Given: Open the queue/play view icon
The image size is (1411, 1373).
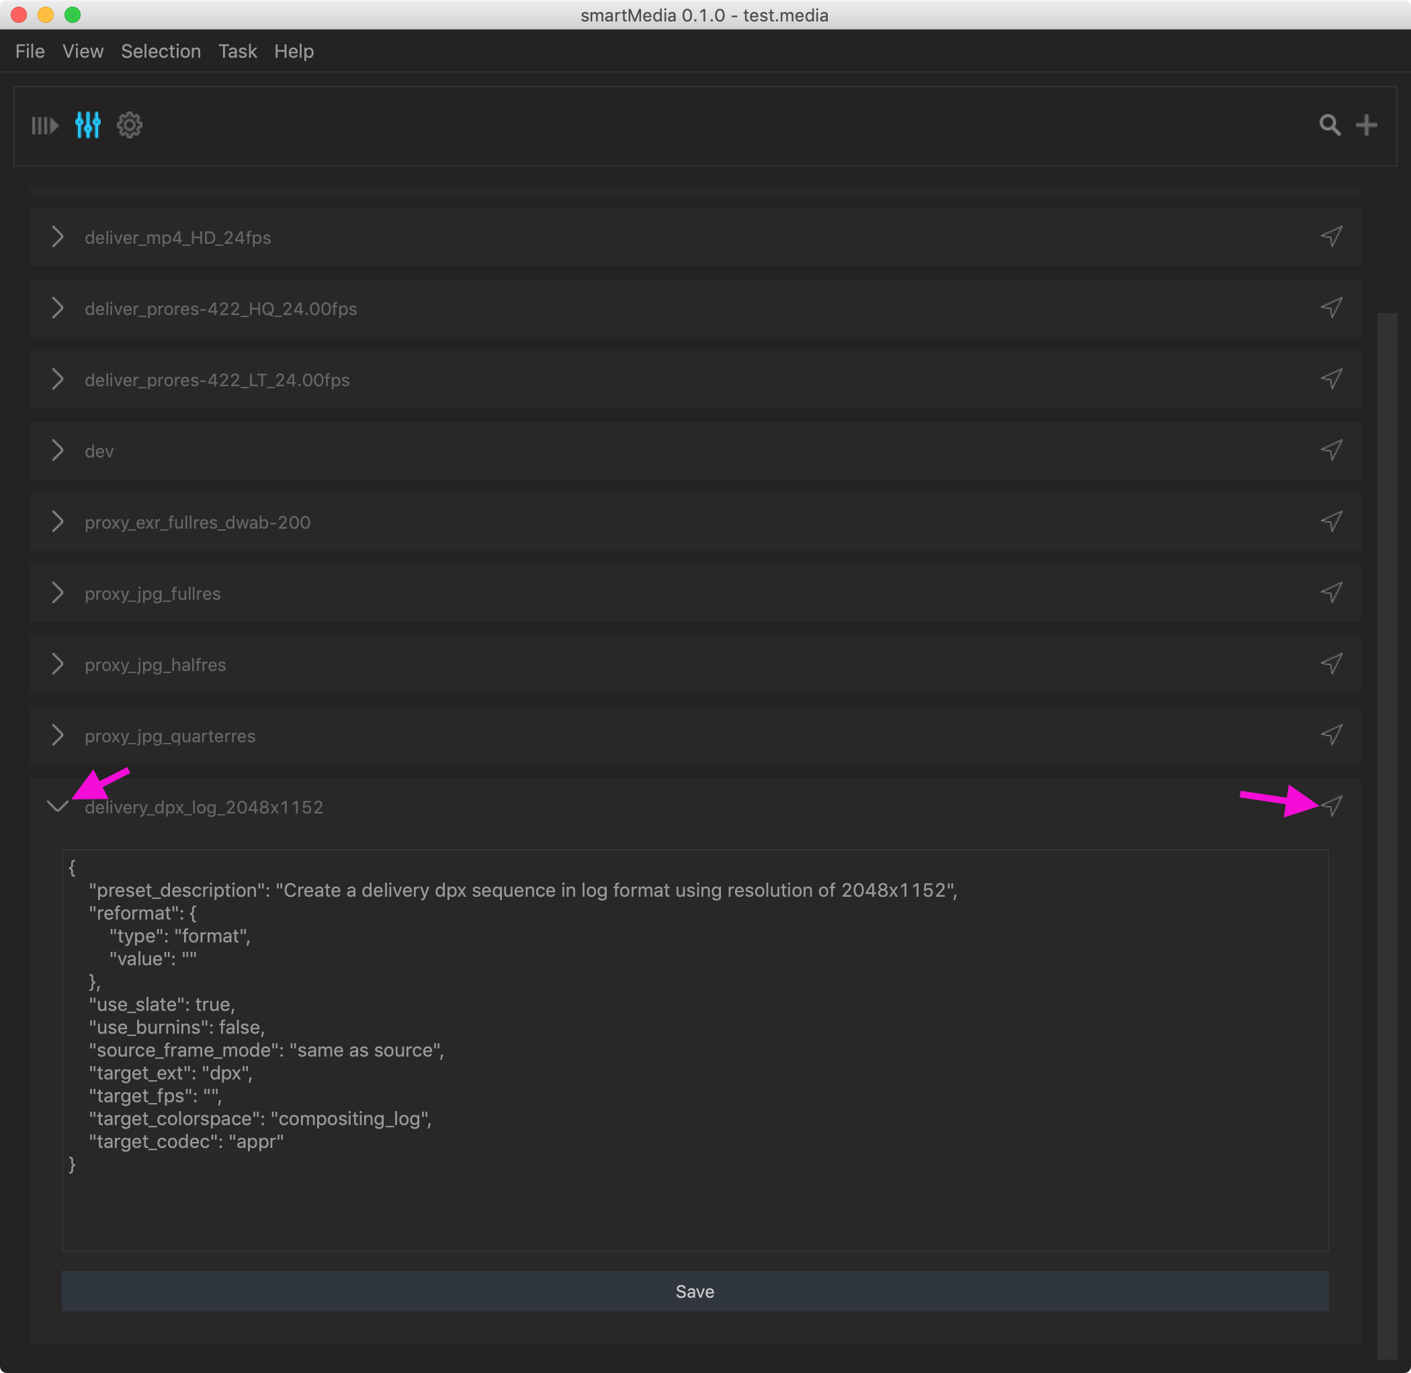Looking at the screenshot, I should point(45,126).
